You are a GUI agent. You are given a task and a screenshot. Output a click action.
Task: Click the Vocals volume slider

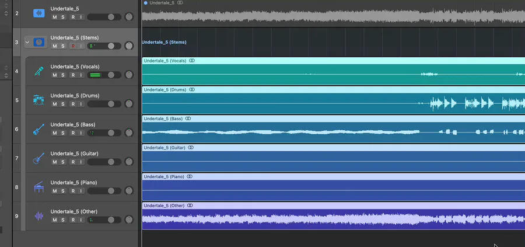click(x=104, y=75)
